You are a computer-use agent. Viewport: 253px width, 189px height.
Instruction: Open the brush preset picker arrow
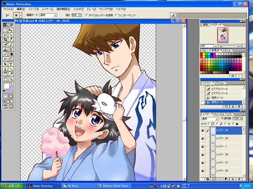tap(21, 15)
